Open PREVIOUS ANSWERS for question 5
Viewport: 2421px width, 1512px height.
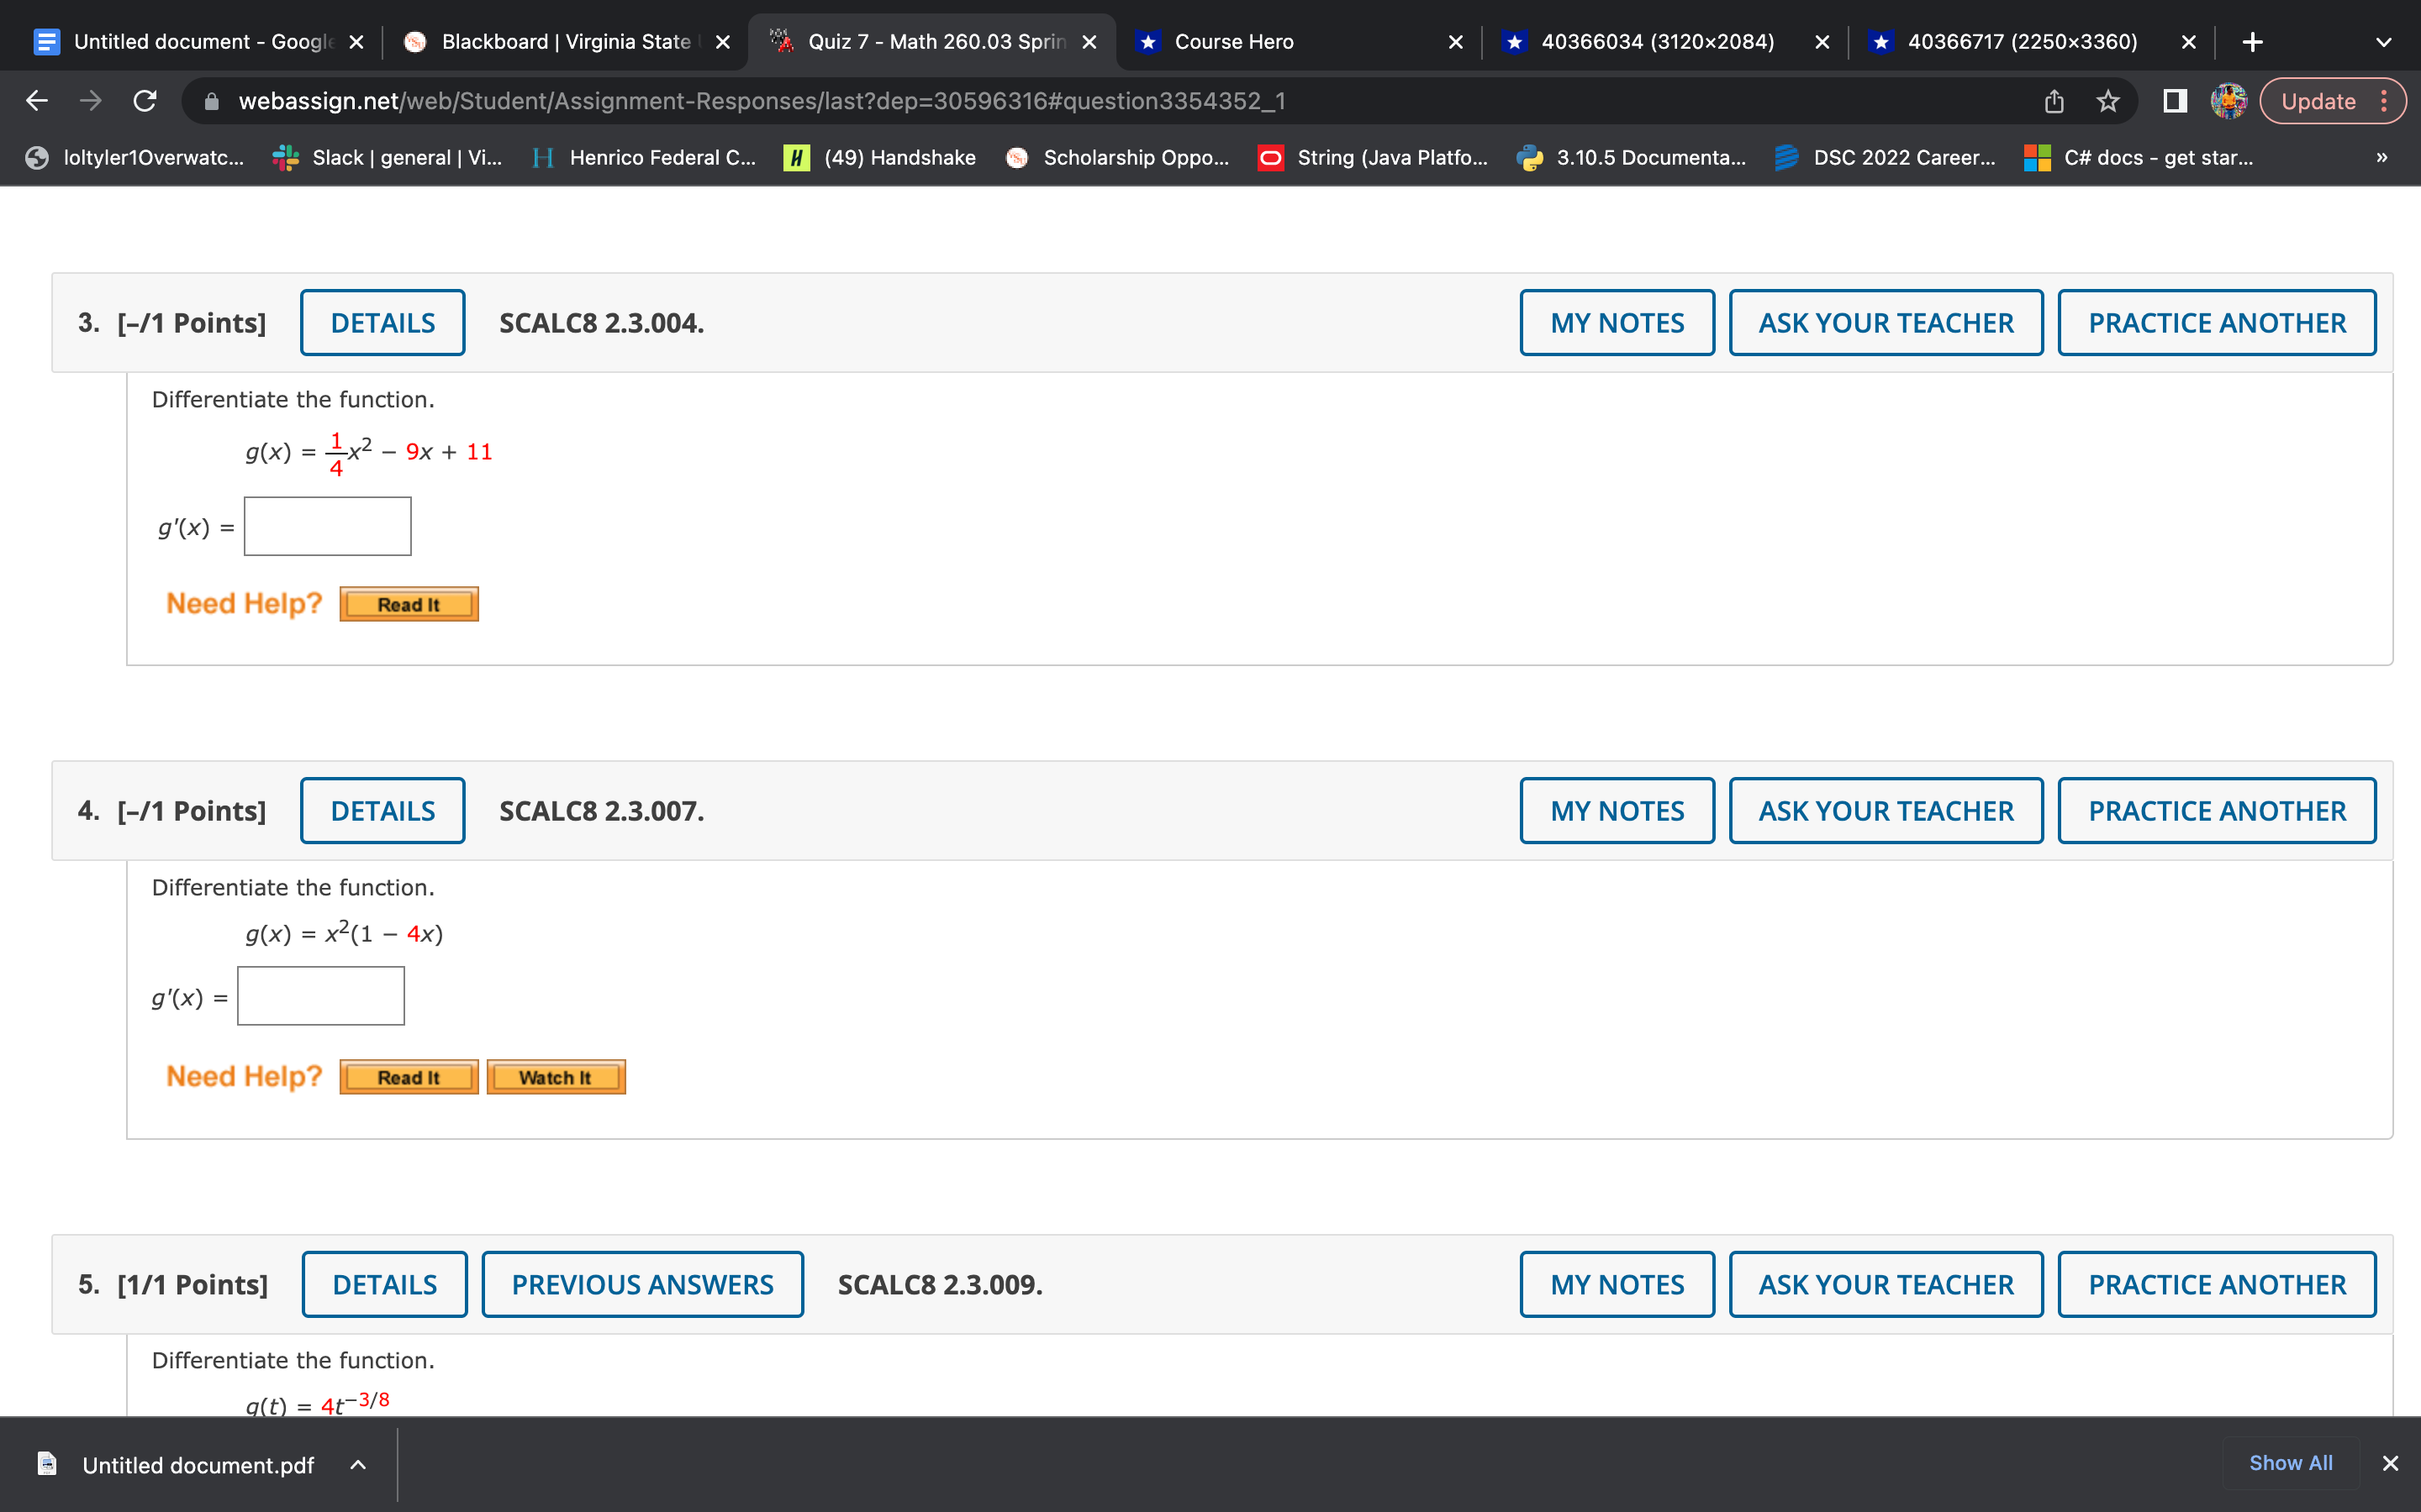pyautogui.click(x=642, y=1285)
